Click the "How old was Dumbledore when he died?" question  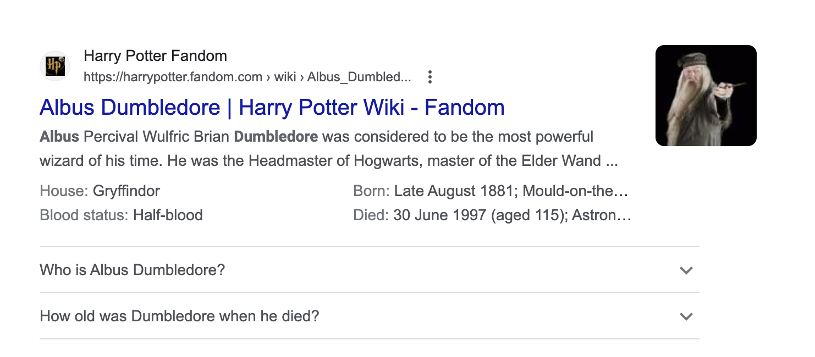pos(179,316)
